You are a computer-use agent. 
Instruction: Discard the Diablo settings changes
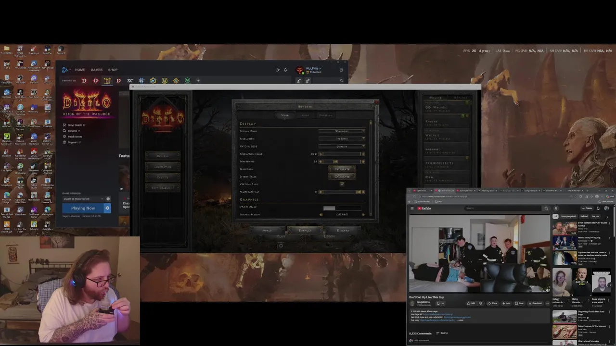click(x=343, y=231)
